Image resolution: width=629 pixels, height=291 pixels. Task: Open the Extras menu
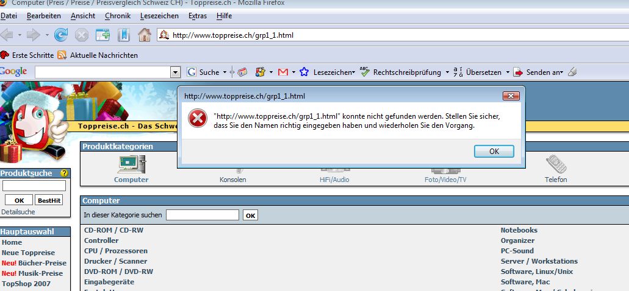click(197, 16)
